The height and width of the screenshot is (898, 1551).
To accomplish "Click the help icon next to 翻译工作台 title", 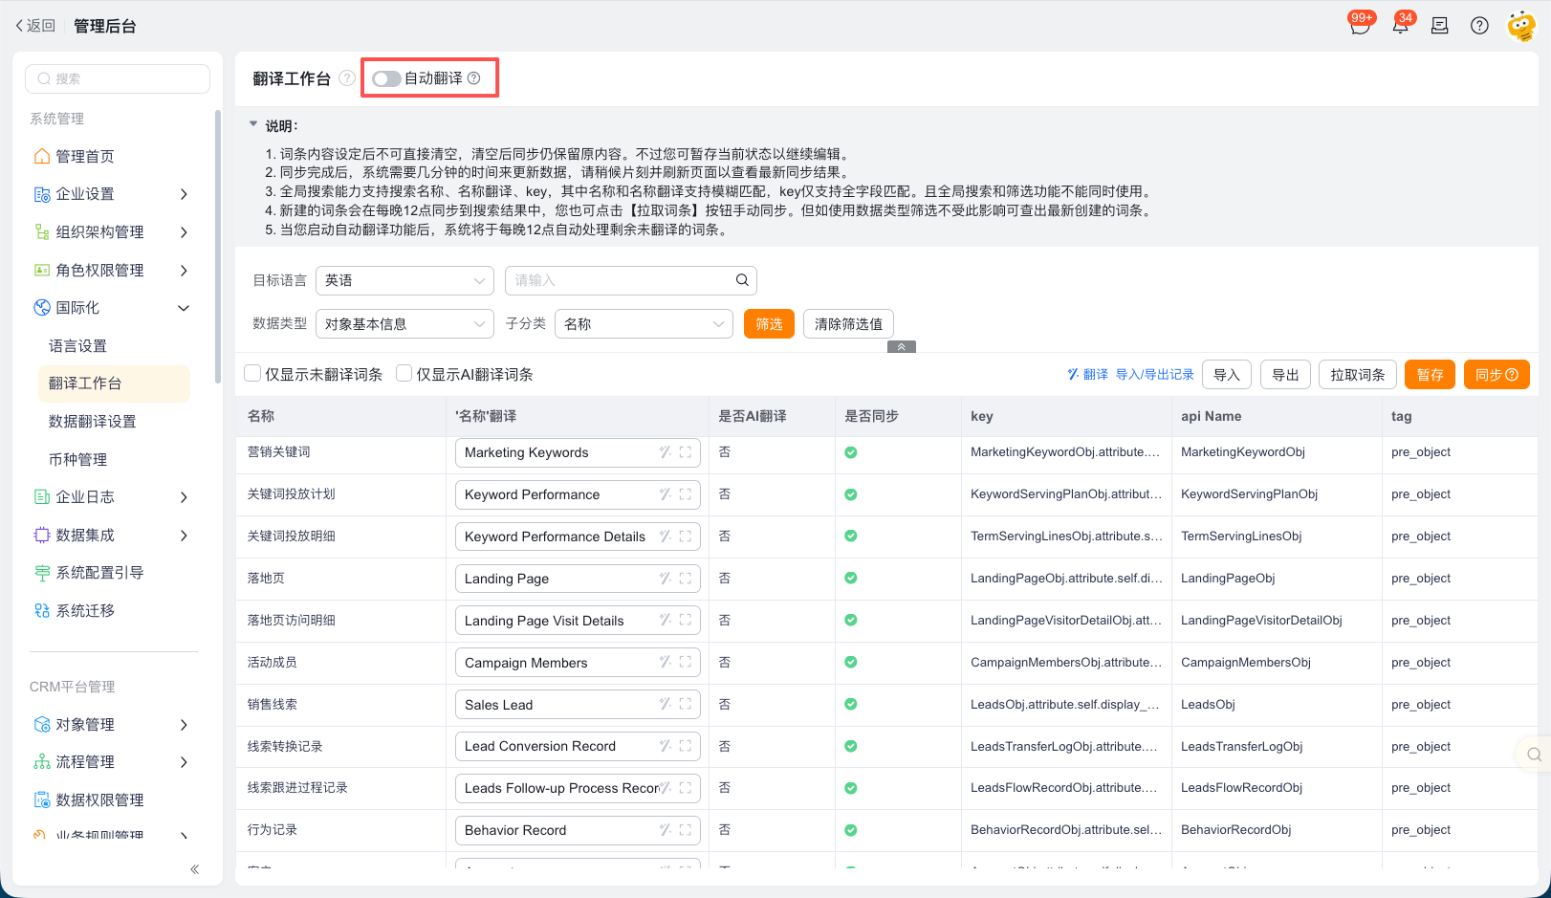I will [x=347, y=78].
